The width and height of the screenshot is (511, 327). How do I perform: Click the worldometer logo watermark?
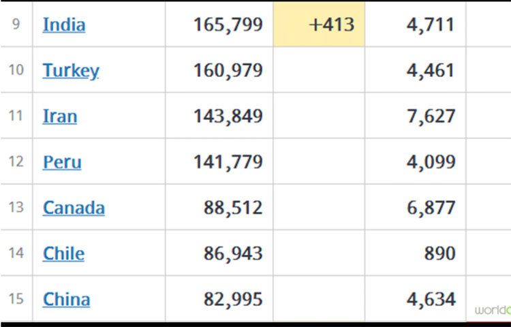(493, 310)
